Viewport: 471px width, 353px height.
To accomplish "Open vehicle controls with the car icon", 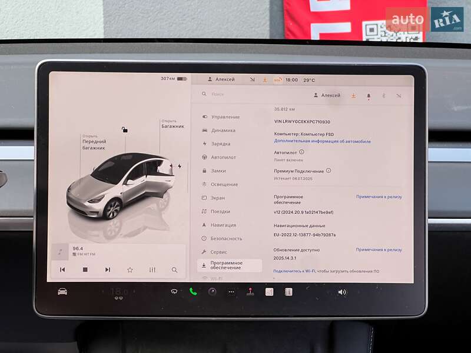I will [x=63, y=292].
